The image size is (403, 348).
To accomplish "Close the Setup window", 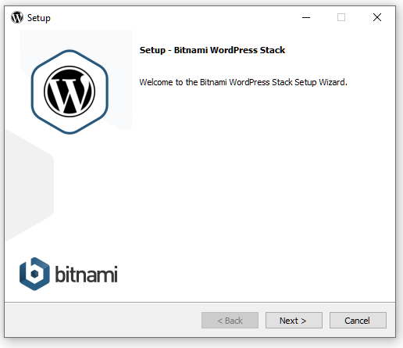I will 377,17.
